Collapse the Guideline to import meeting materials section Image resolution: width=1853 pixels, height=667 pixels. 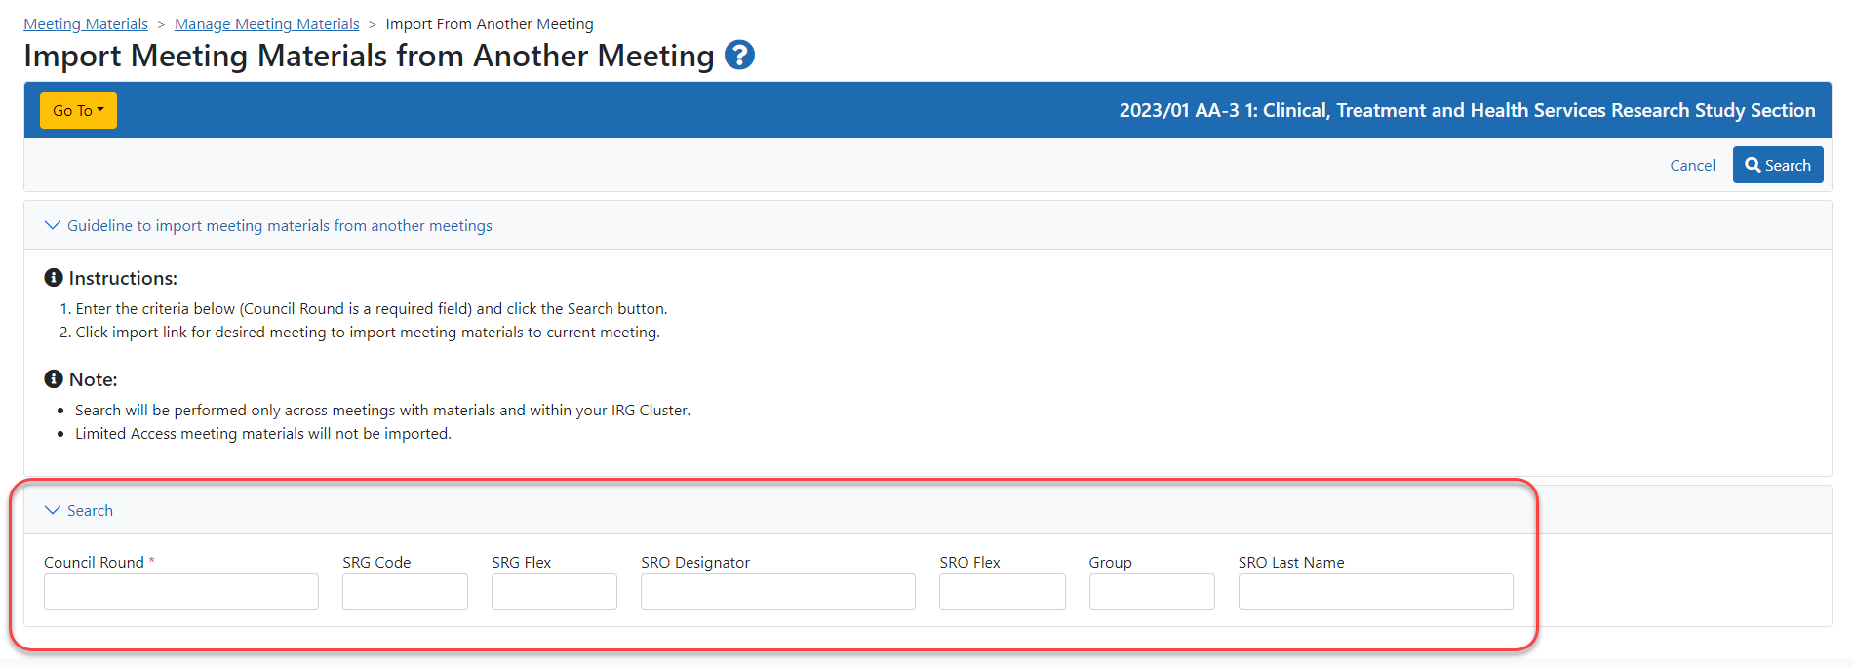click(269, 226)
